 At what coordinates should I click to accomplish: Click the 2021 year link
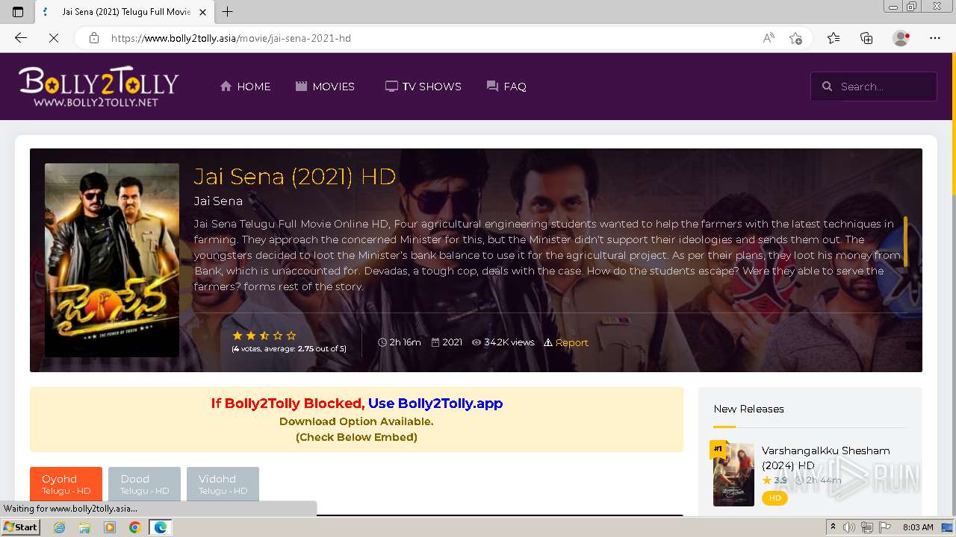pyautogui.click(x=452, y=342)
